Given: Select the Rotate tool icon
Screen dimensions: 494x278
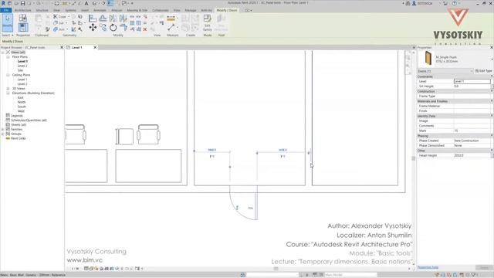Looking at the screenshot, I should tap(113, 28).
